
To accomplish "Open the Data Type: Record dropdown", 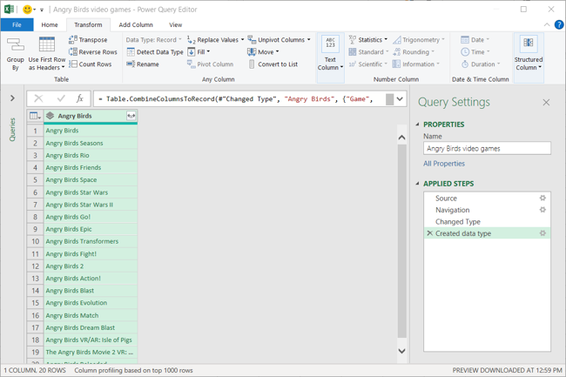I will tap(154, 40).
